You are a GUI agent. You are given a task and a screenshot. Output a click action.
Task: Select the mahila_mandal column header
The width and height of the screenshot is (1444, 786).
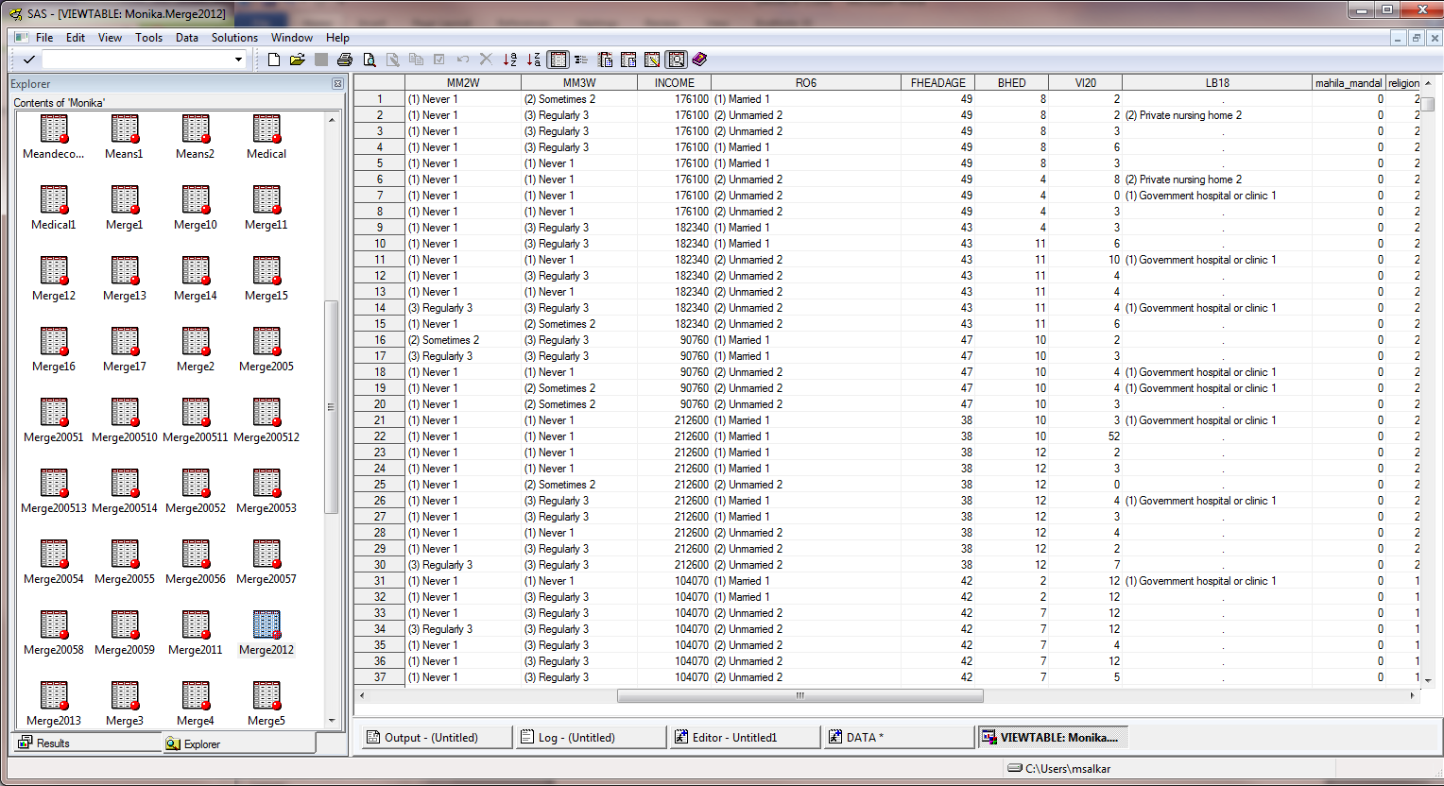[x=1349, y=83]
